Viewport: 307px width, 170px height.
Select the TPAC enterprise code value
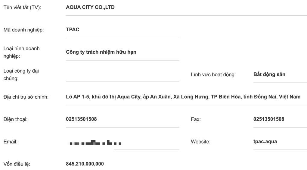[x=73, y=30]
